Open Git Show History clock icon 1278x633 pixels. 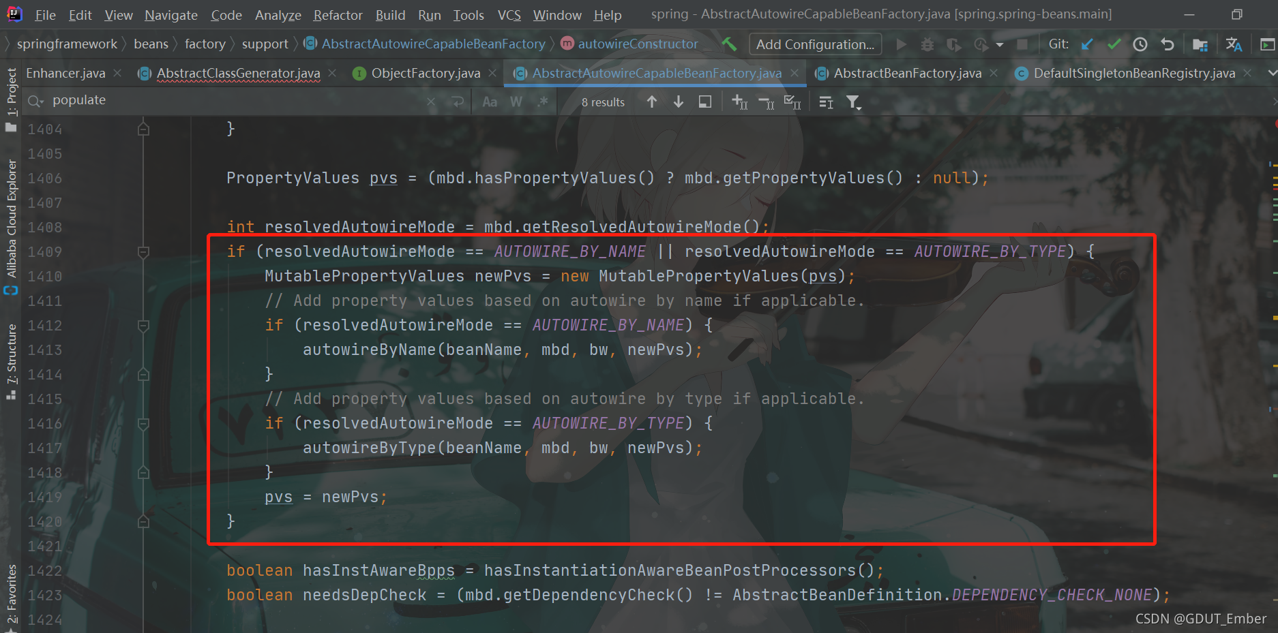1140,44
